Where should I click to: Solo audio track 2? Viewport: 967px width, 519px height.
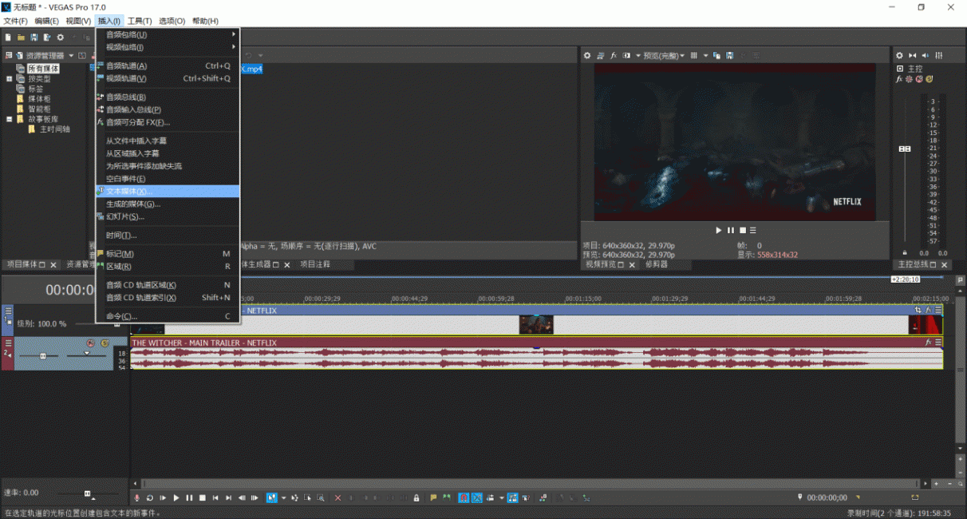[x=103, y=343]
